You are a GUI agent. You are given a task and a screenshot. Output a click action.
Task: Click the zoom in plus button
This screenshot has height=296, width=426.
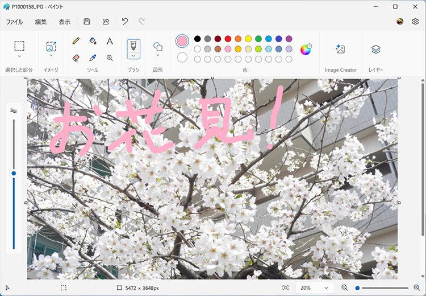point(416,288)
